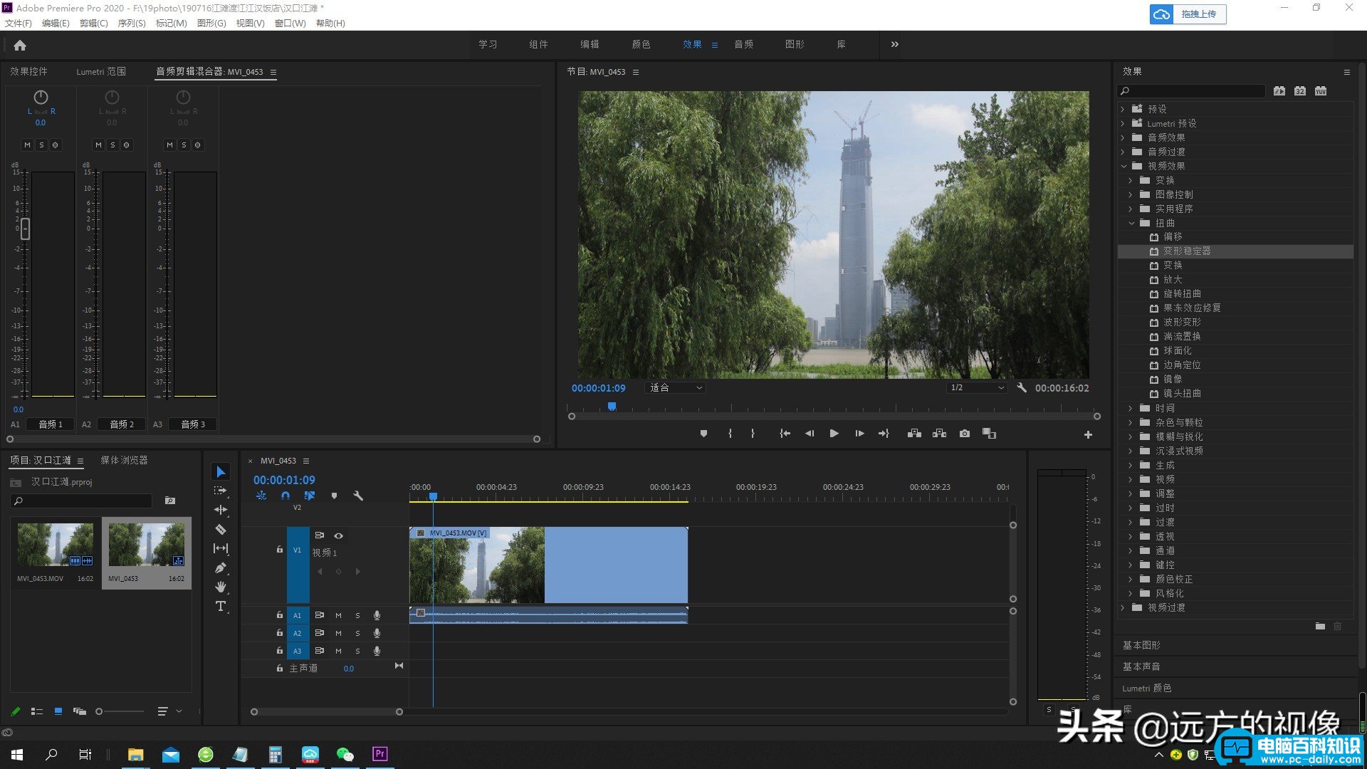Screen dimensions: 1367x769
Task: Add marker in timeline header
Action: pos(334,496)
